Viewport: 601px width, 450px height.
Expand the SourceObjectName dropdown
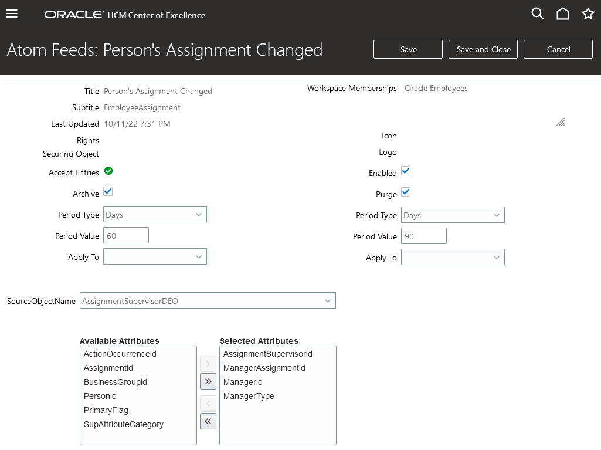208,301
